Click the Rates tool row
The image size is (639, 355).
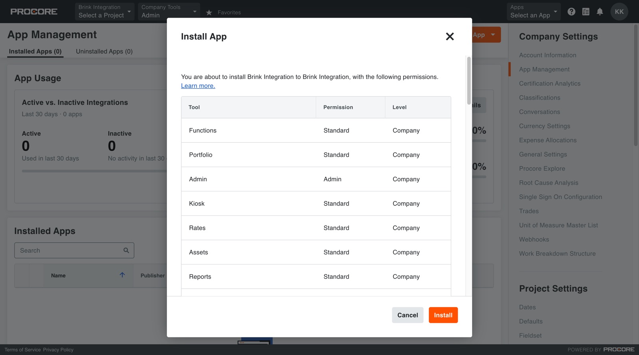coord(316,228)
